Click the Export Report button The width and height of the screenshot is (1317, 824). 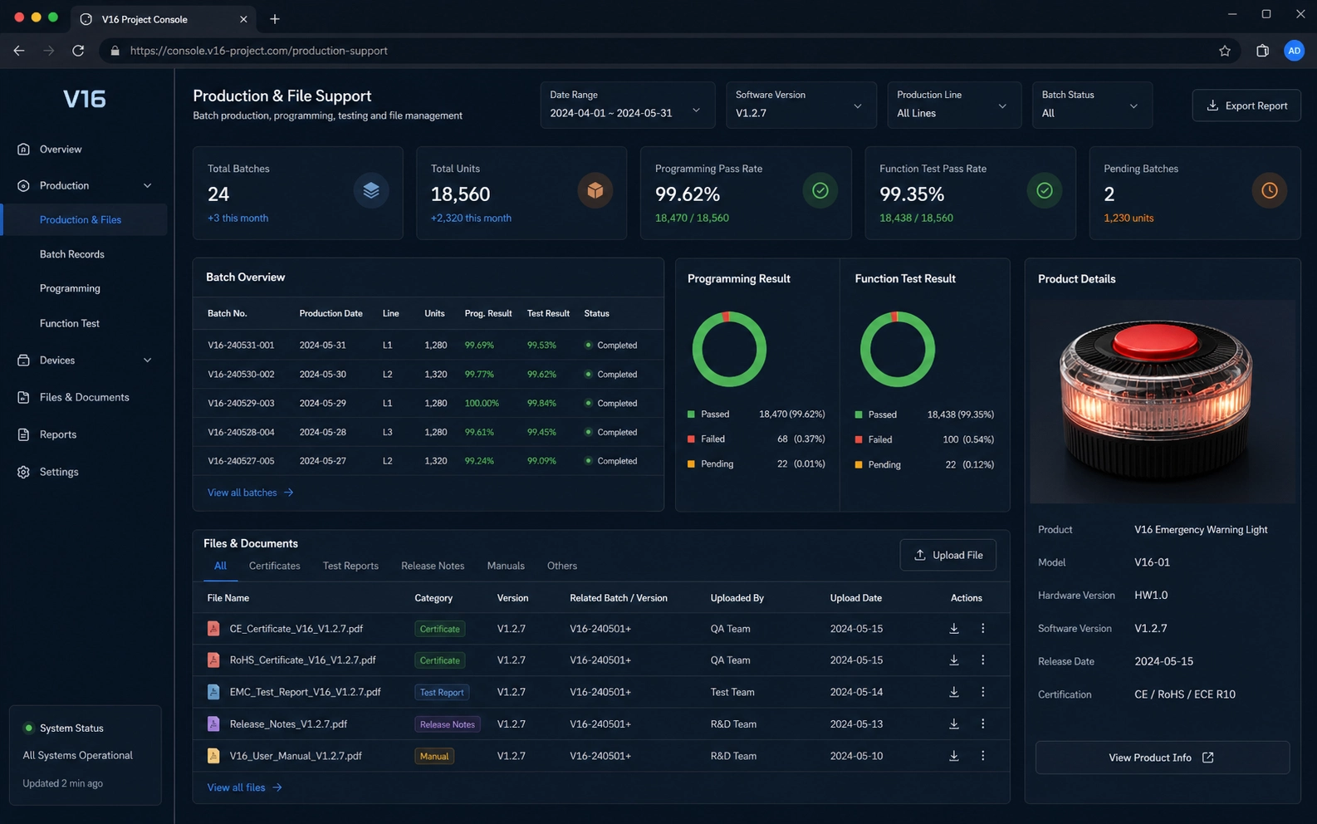point(1246,105)
